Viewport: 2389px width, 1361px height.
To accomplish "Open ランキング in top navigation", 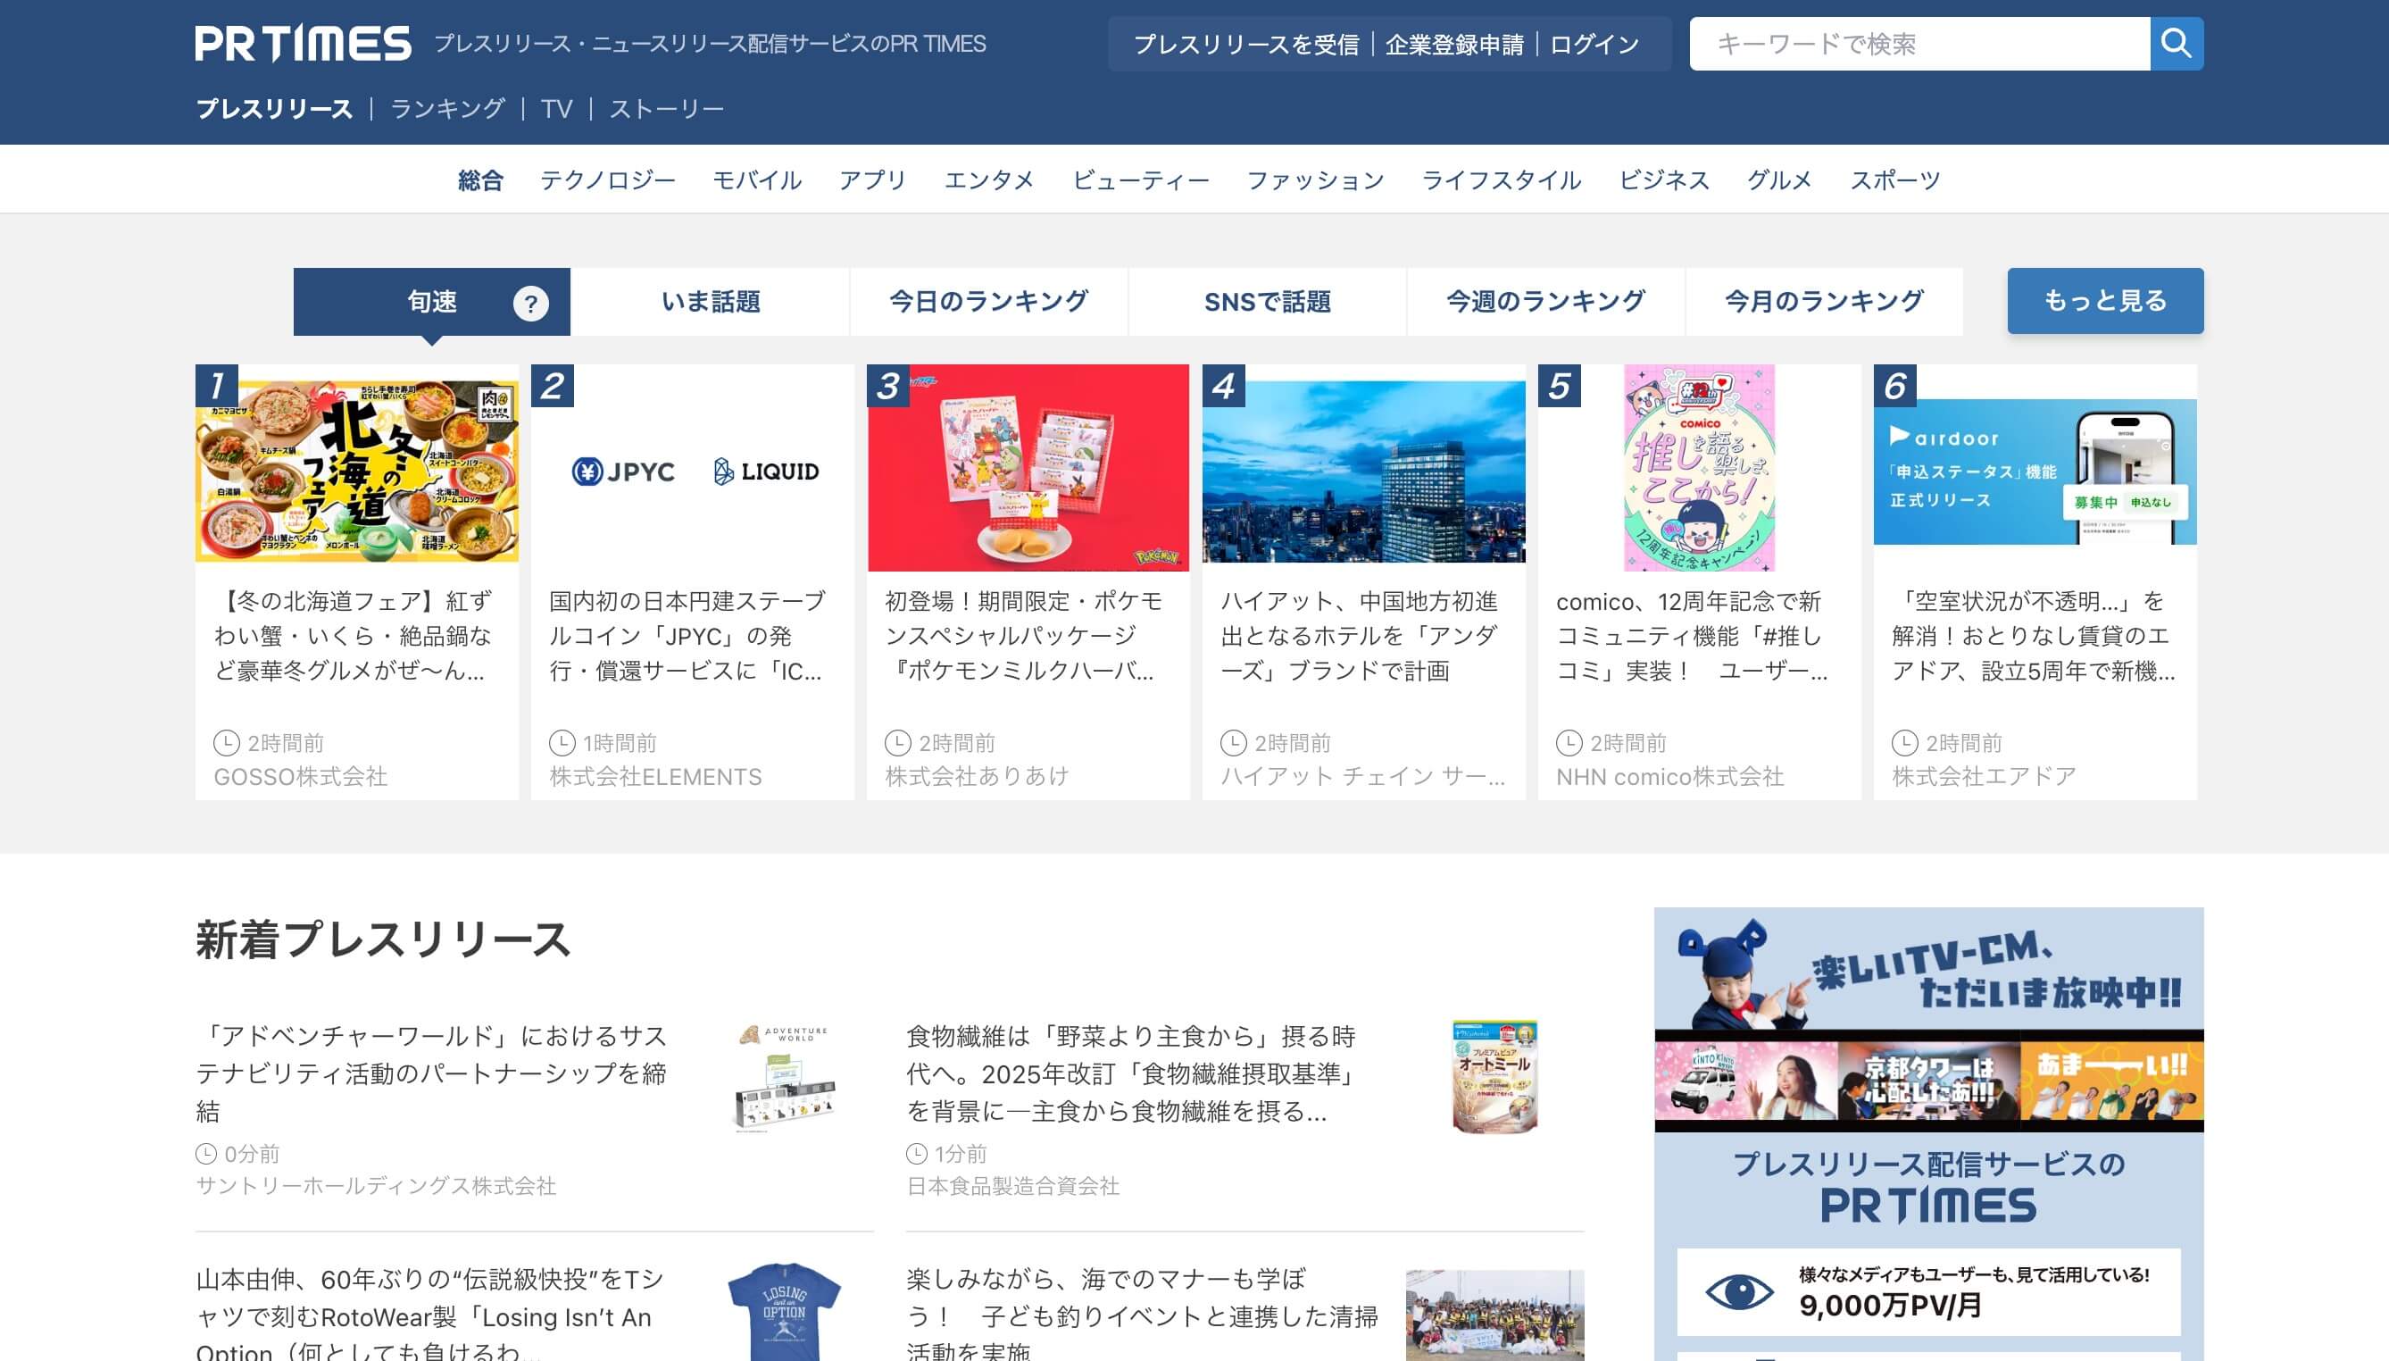I will pos(446,108).
